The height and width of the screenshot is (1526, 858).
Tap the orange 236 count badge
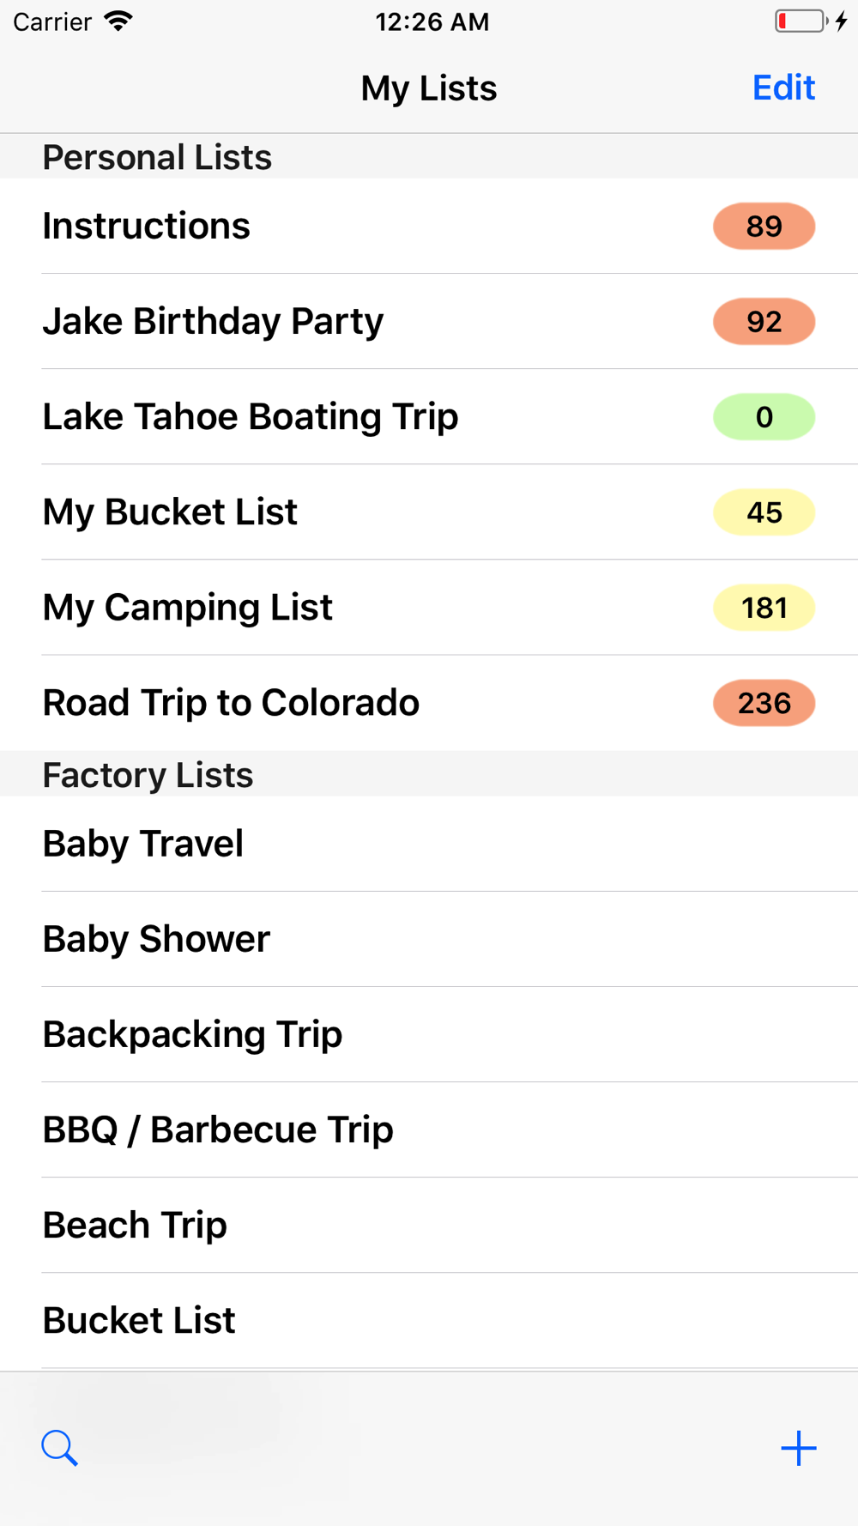pos(764,703)
